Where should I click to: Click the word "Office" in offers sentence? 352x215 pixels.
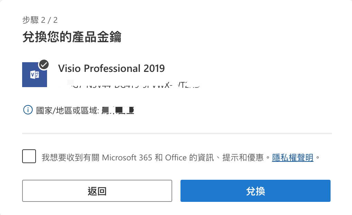(x=176, y=158)
